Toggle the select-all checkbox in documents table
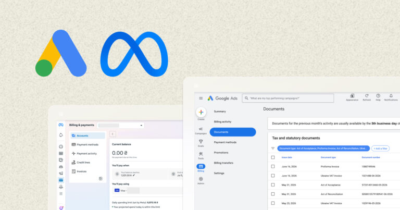 coord(273,157)
